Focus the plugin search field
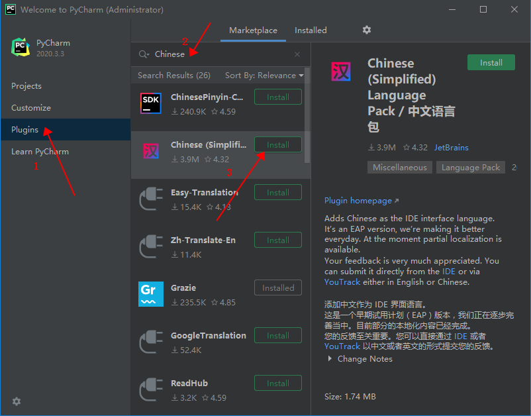Screen dimensions: 531x416 [220, 54]
